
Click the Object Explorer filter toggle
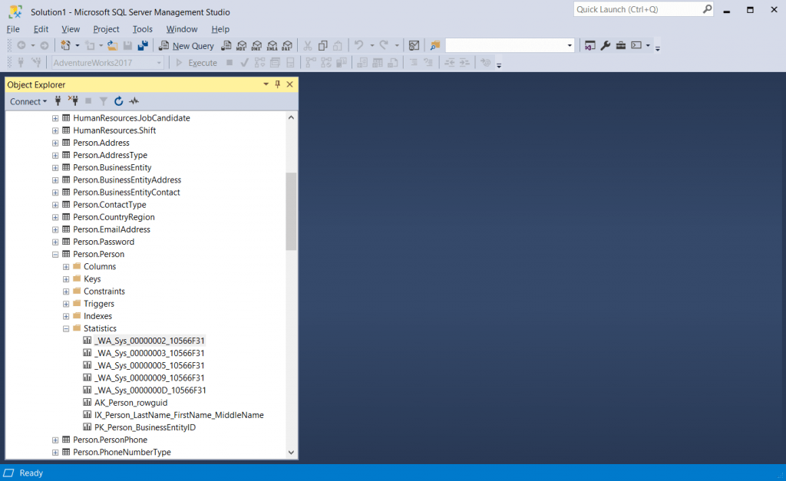click(x=103, y=100)
